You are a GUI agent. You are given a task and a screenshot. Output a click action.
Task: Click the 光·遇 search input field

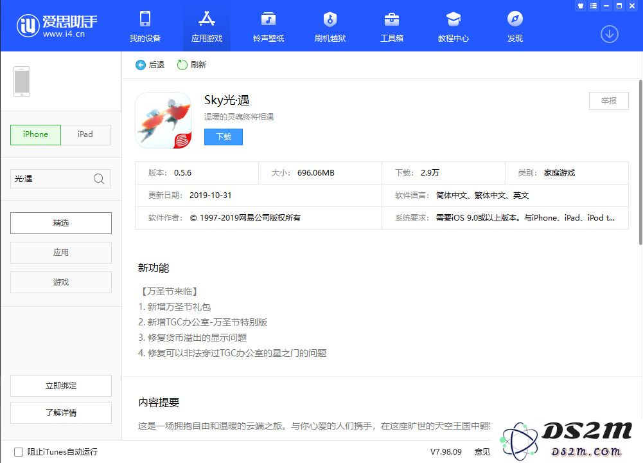click(60, 179)
